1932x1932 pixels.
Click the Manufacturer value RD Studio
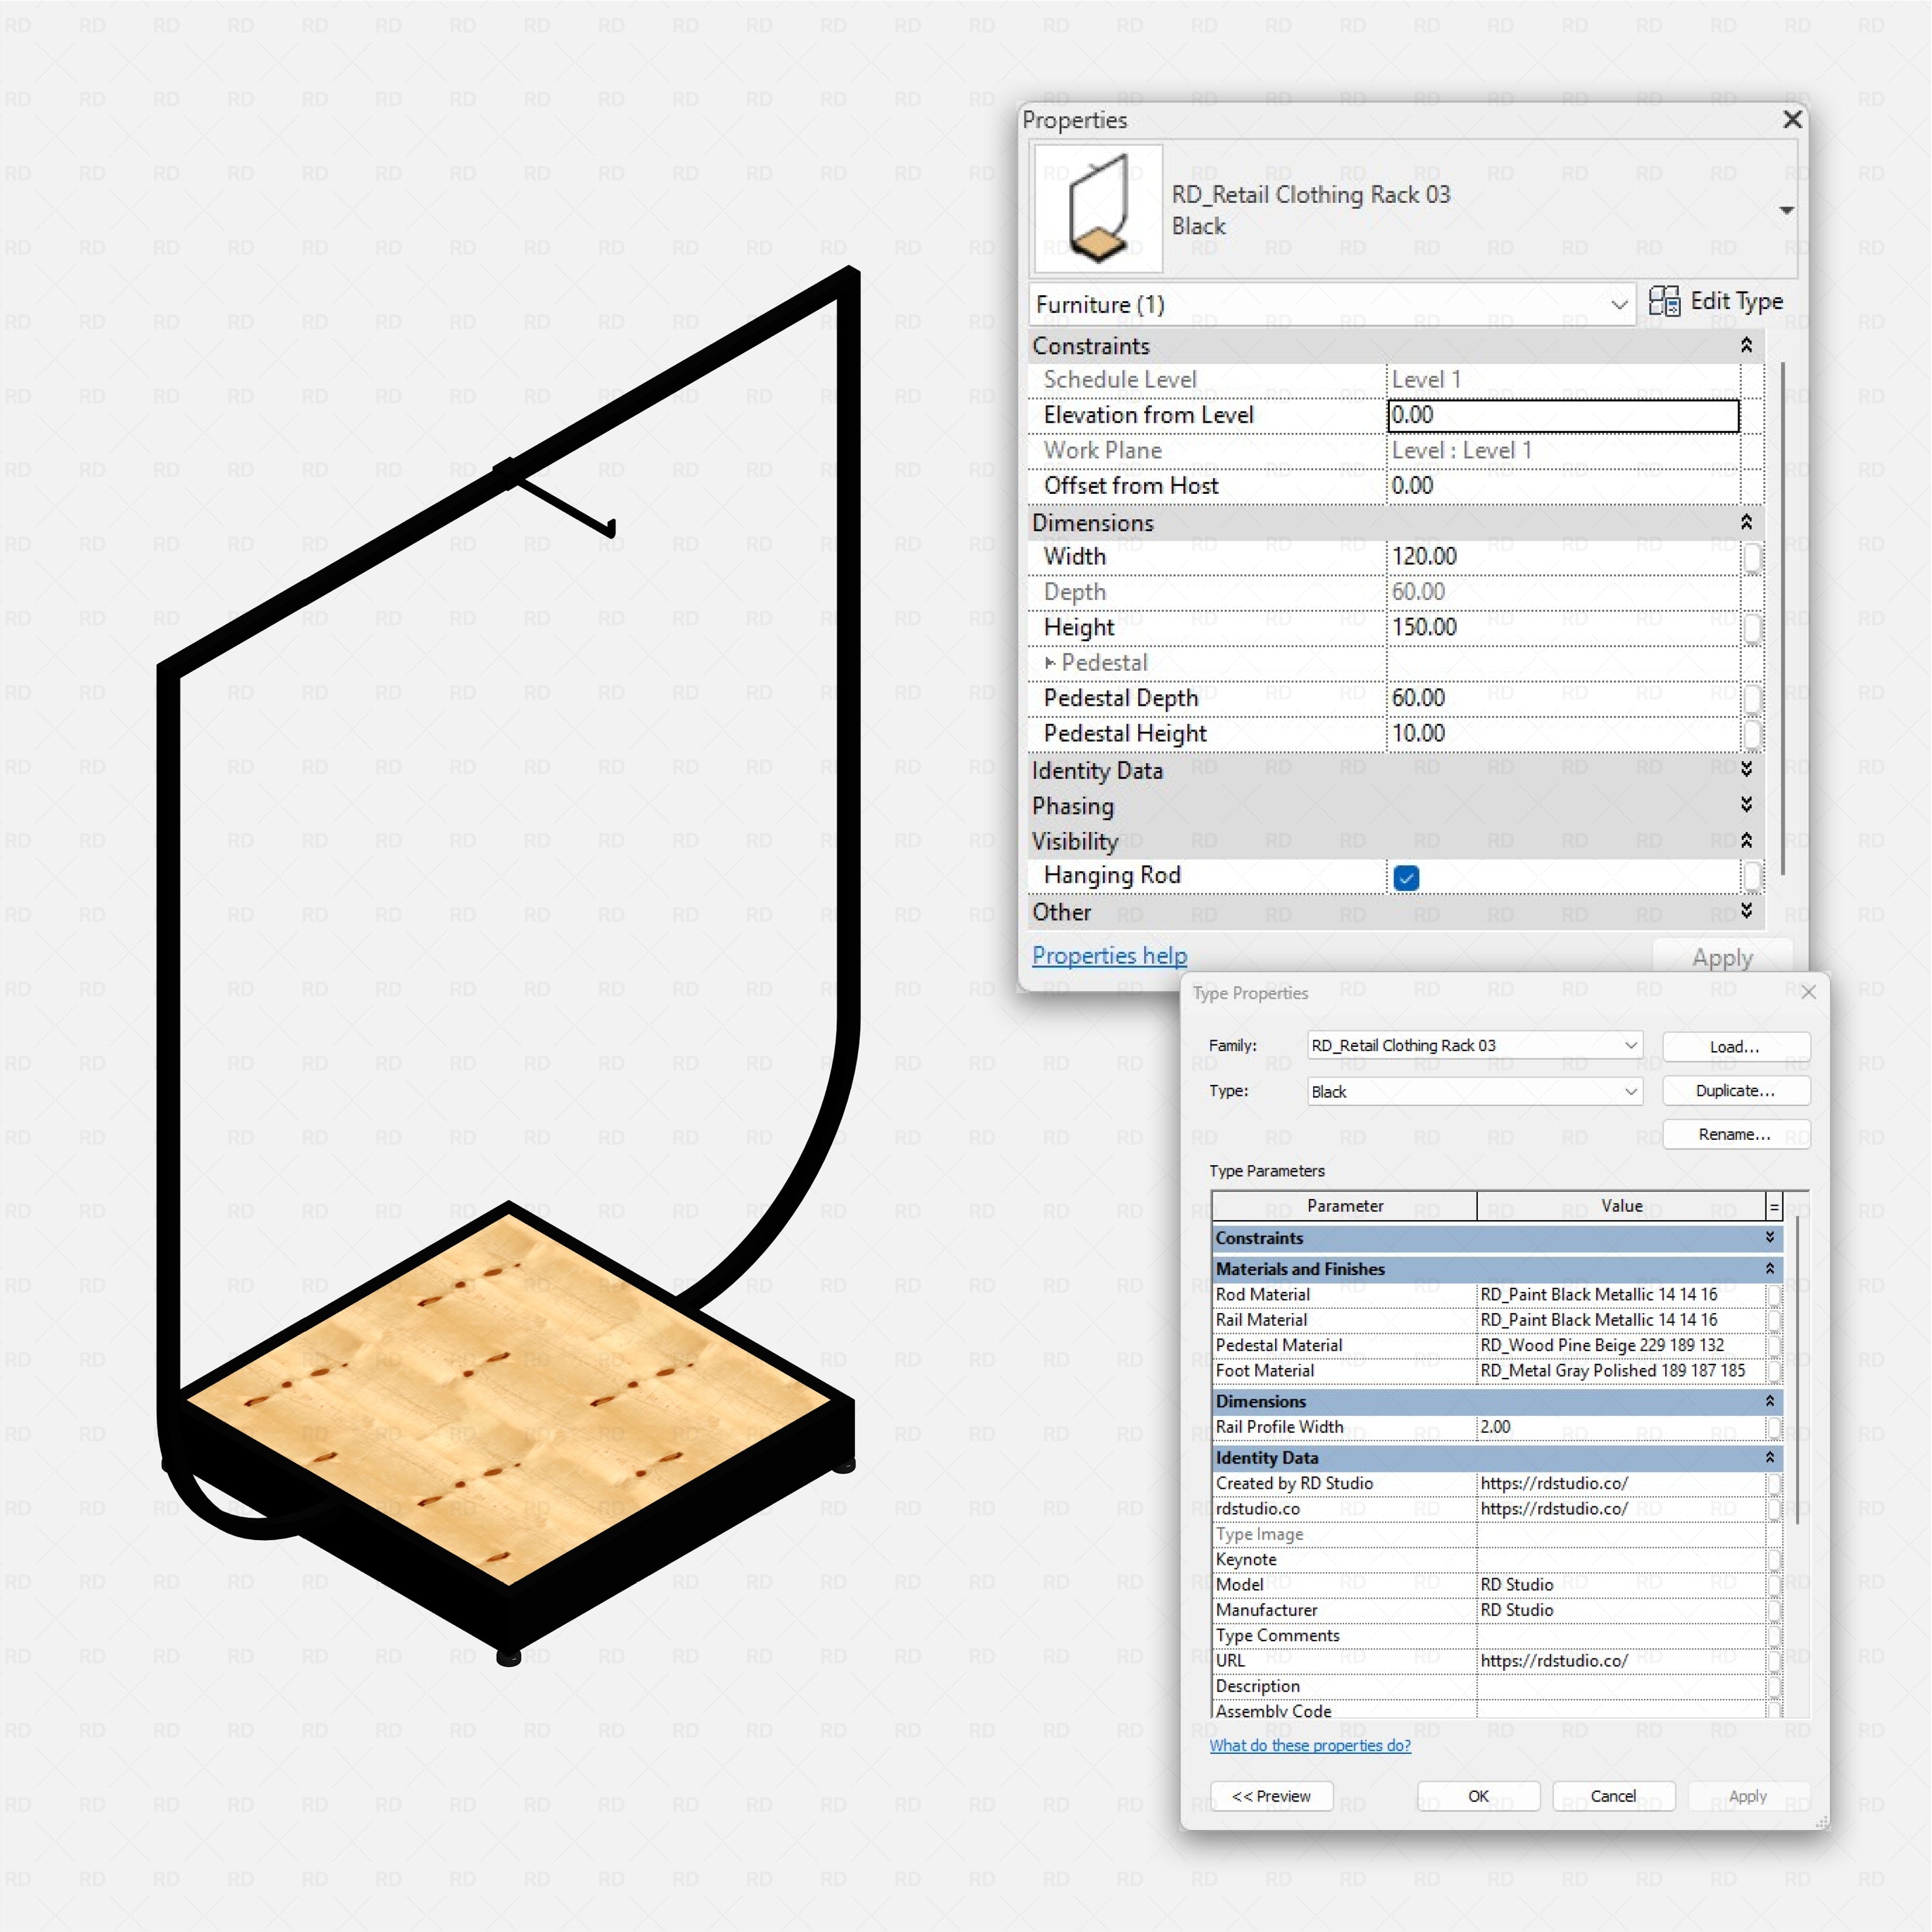pos(1621,1610)
